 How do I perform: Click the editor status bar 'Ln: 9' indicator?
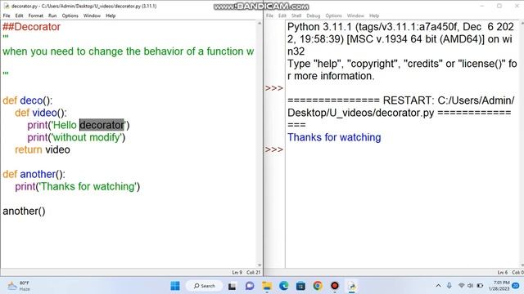pyautogui.click(x=237, y=272)
